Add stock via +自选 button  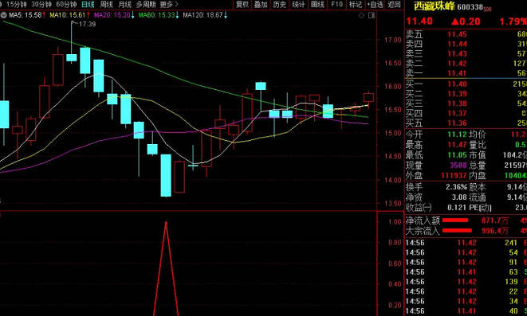pos(375,4)
